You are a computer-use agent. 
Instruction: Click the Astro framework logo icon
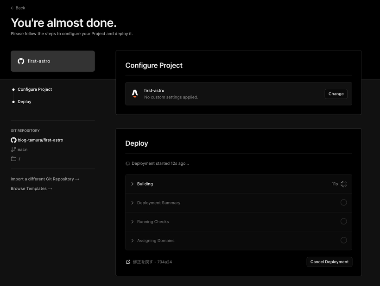(x=135, y=93)
